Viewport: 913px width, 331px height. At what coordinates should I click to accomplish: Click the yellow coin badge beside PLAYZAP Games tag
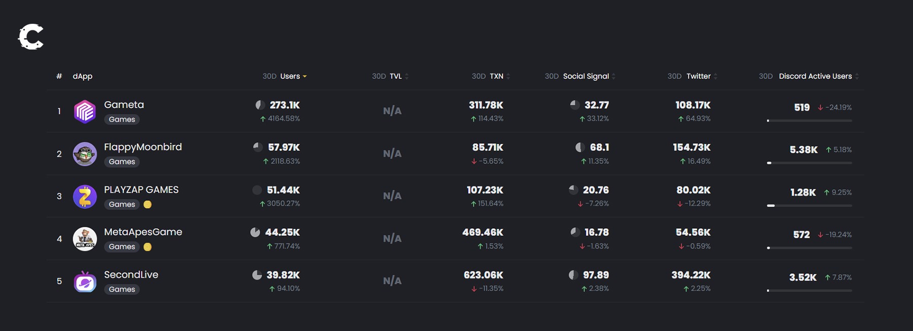click(x=148, y=204)
